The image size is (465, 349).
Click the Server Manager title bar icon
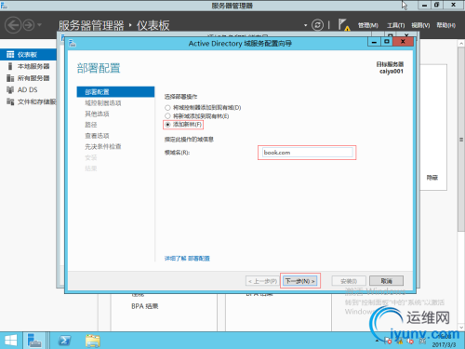(4, 6)
